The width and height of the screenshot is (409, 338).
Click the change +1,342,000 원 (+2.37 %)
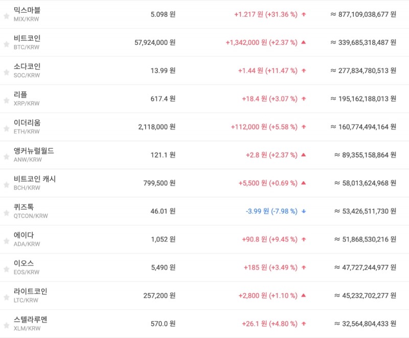click(262, 42)
